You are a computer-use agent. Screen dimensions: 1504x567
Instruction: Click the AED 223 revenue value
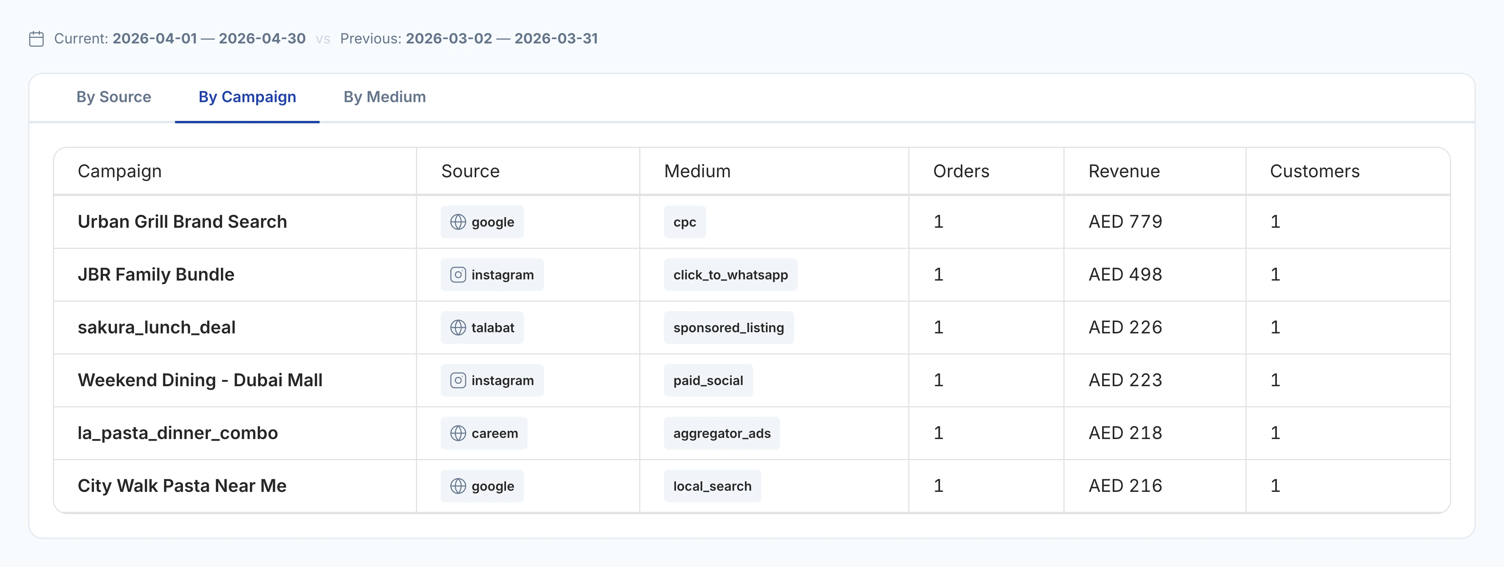[1125, 380]
